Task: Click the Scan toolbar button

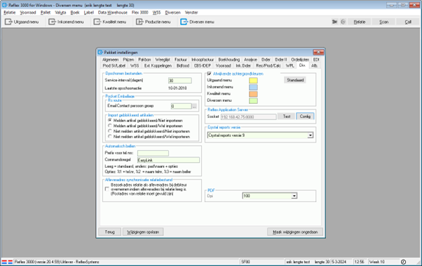Action: click(383, 22)
